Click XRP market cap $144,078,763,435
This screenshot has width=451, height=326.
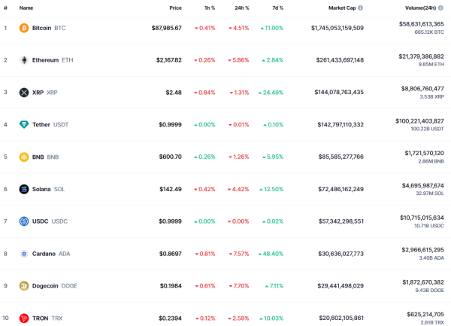(339, 92)
